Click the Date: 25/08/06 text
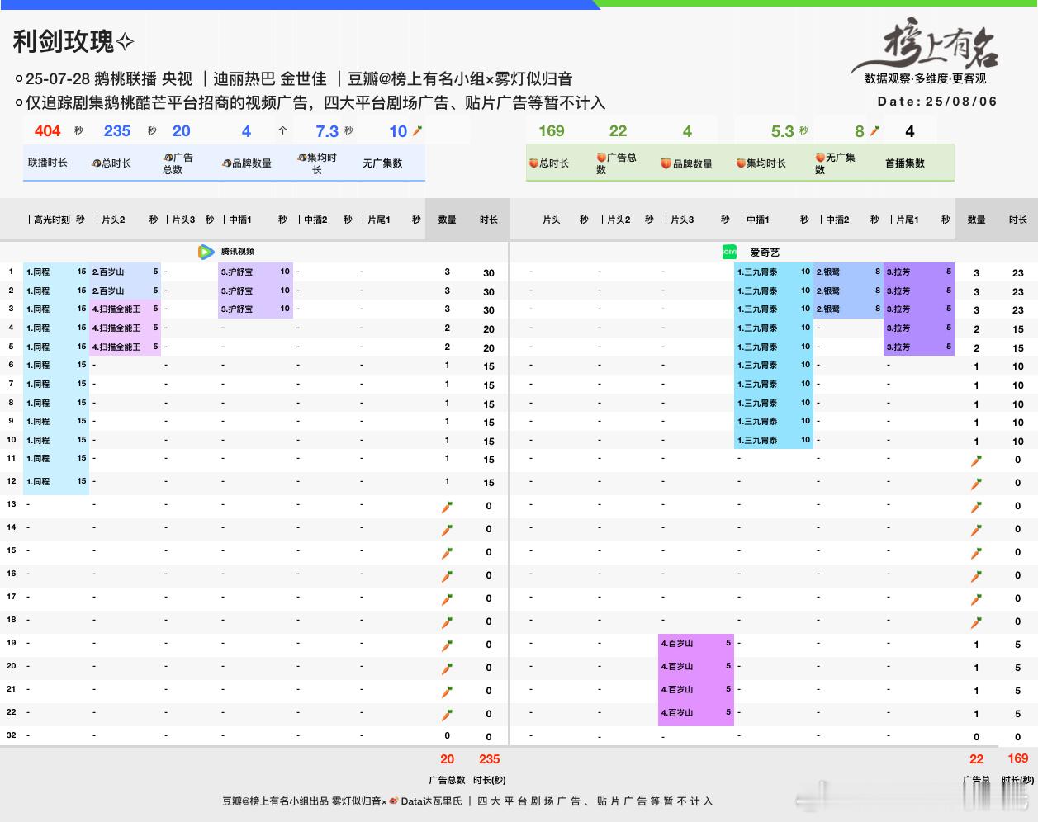The image size is (1038, 822). [x=937, y=102]
